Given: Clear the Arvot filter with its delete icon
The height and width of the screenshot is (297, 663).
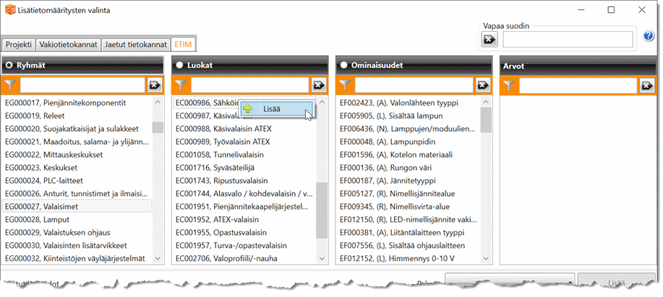Looking at the screenshot, I should [647, 86].
